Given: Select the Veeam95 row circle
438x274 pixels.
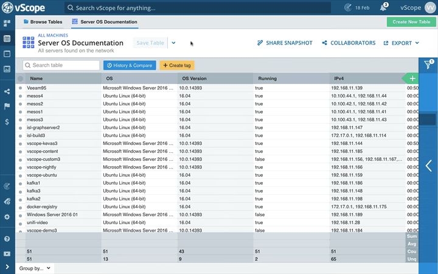Looking at the screenshot, I should 20,88.
